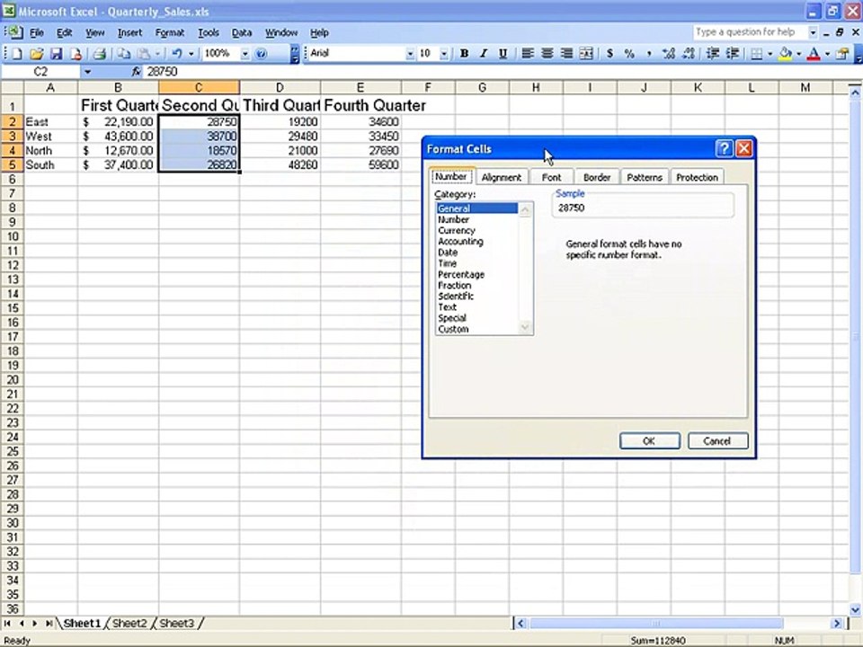Viewport: 863px width, 647px height.
Task: Toggle Italic formatting
Action: coord(484,53)
